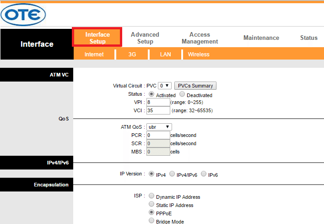Open the LAN submenu
This screenshot has width=324, height=224.
click(165, 55)
